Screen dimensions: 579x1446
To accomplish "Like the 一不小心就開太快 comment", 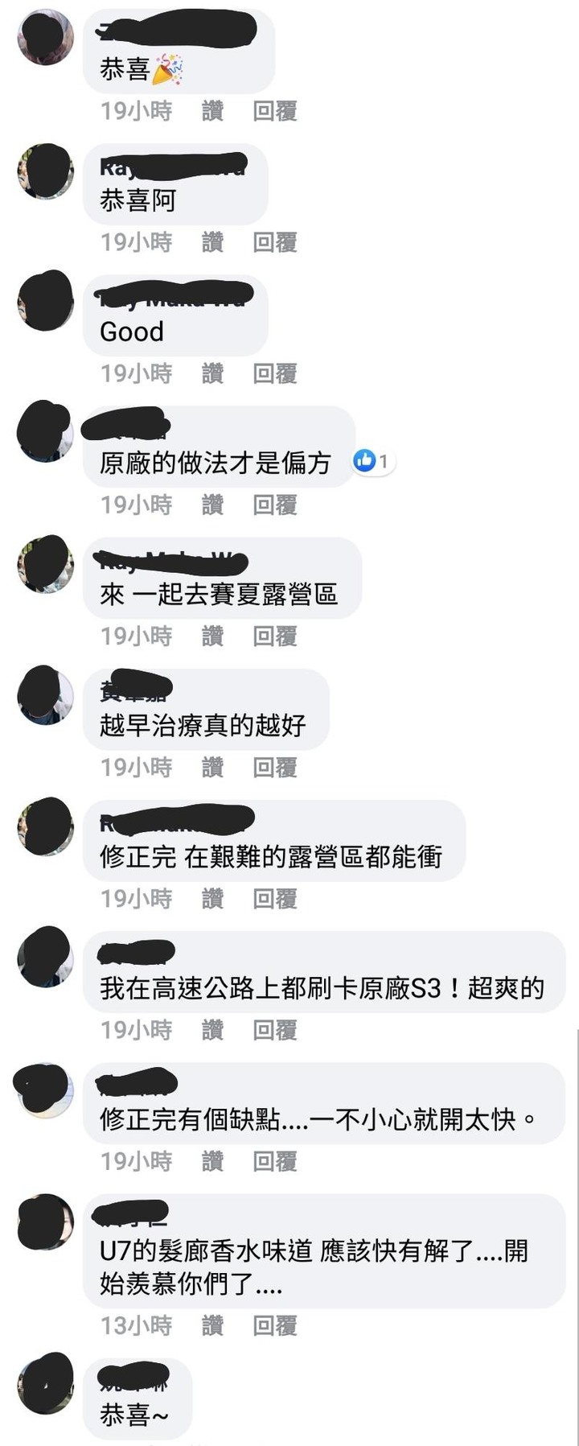I will [x=212, y=1161].
